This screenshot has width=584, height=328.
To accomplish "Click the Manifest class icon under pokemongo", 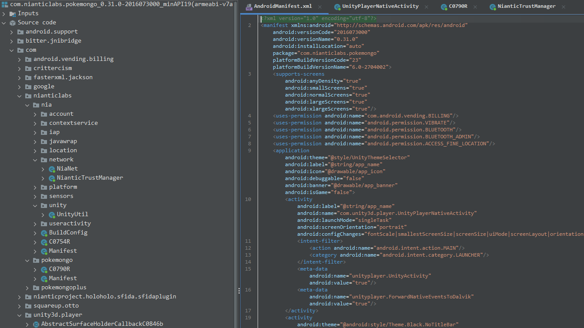I will 44,278.
